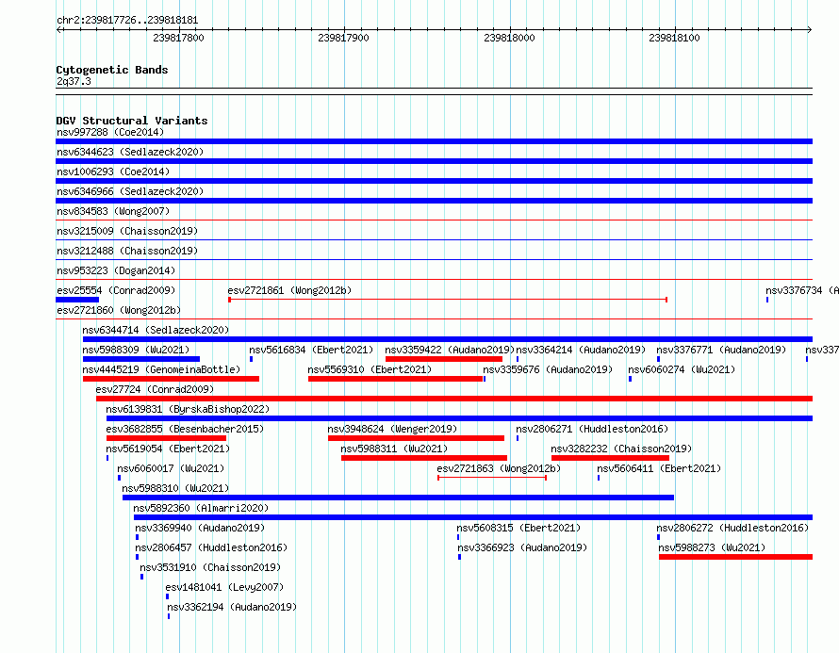Select the esv25554 short blue bar
839x653 pixels.
point(77,300)
